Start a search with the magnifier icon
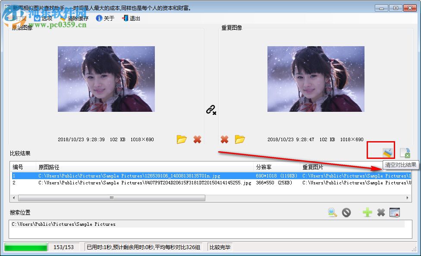 (332, 212)
